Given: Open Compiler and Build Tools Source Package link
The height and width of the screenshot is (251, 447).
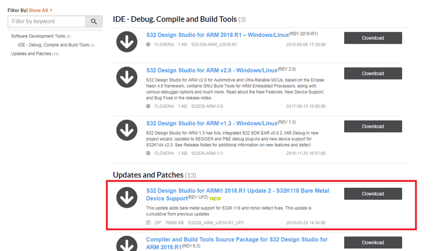Looking at the screenshot, I should [237, 243].
